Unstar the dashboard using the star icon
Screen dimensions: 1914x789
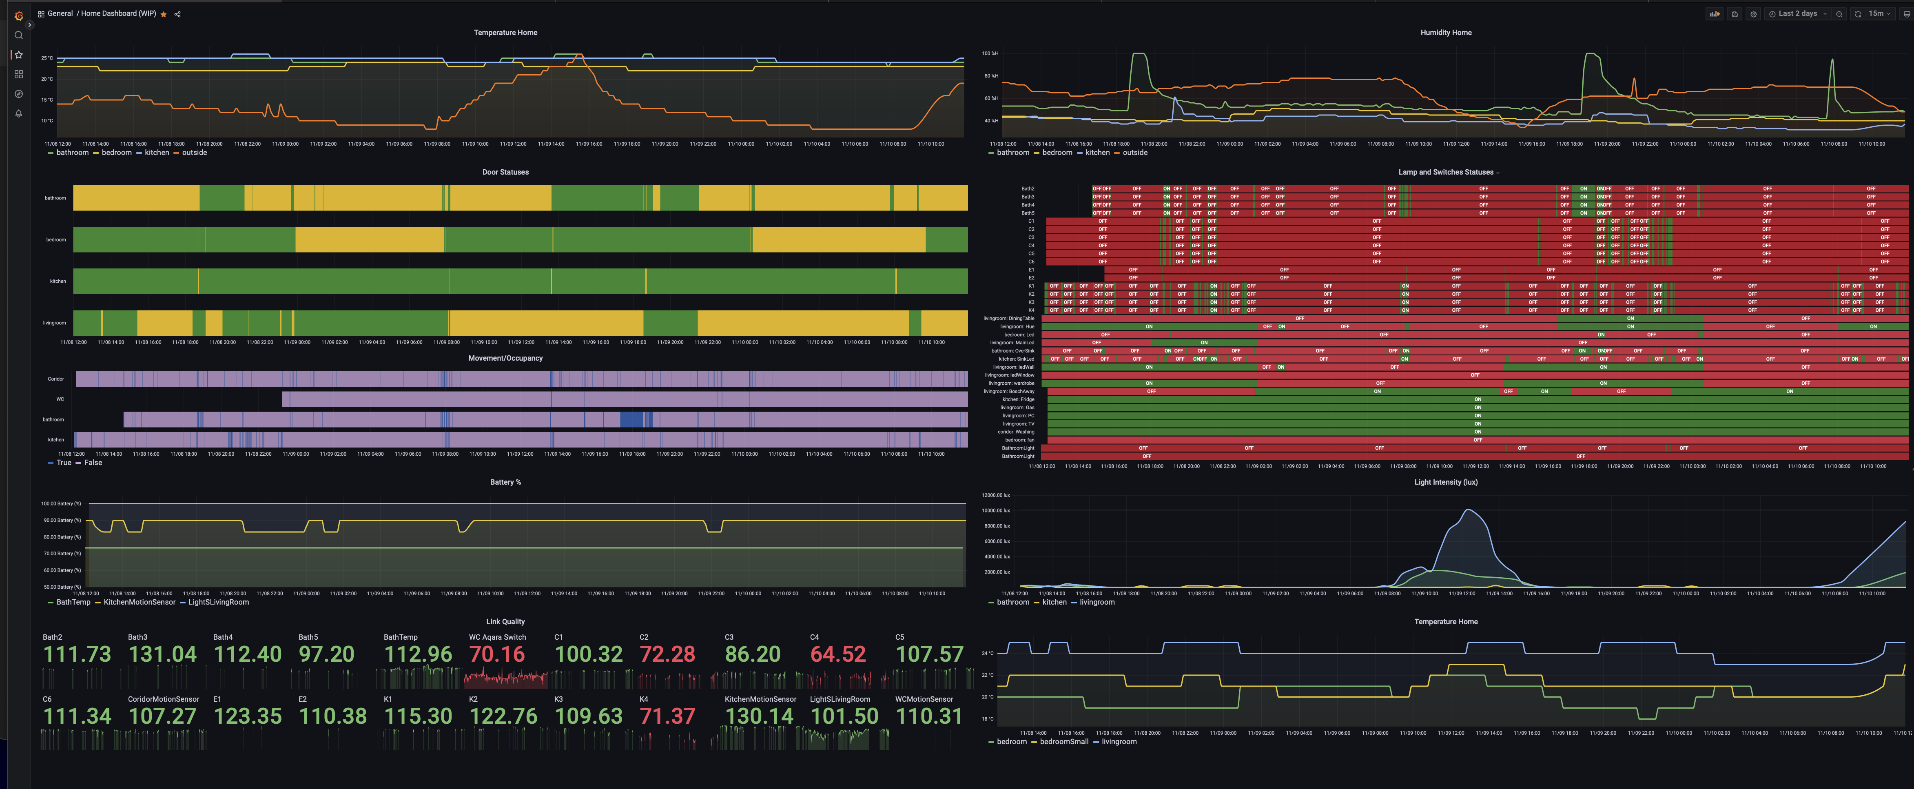pos(164,14)
